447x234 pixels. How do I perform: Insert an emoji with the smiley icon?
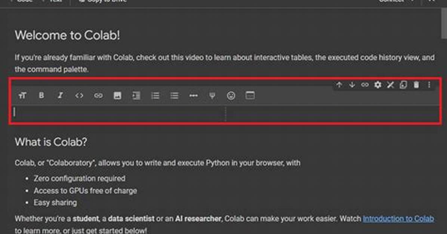(x=231, y=96)
